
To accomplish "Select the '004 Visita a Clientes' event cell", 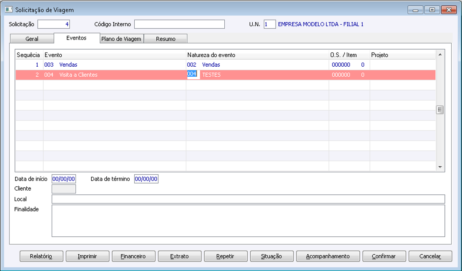I will [115, 75].
